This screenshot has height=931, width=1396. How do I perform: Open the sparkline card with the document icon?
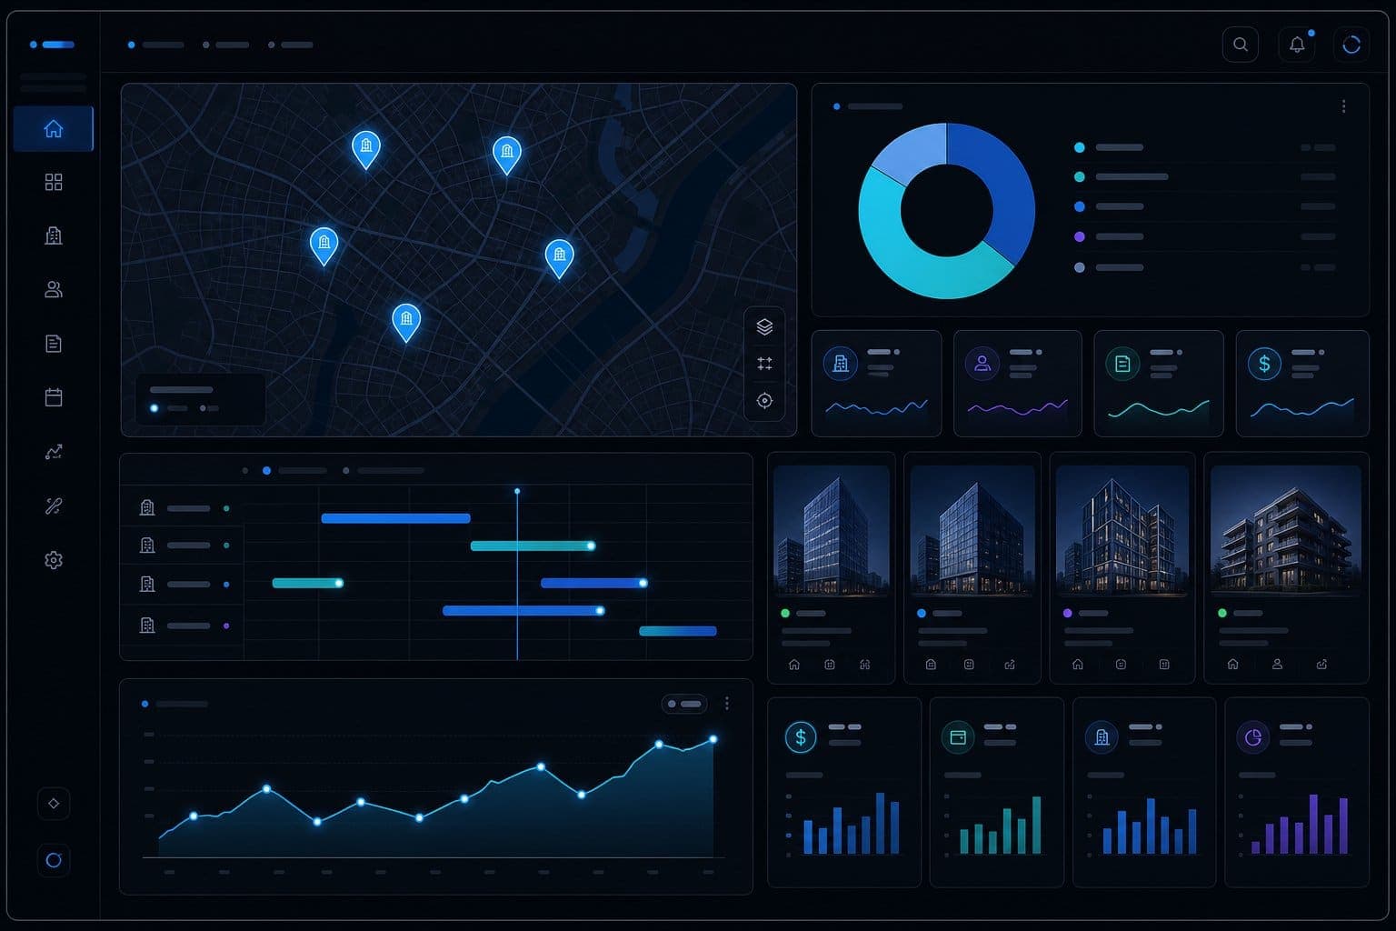click(1158, 384)
